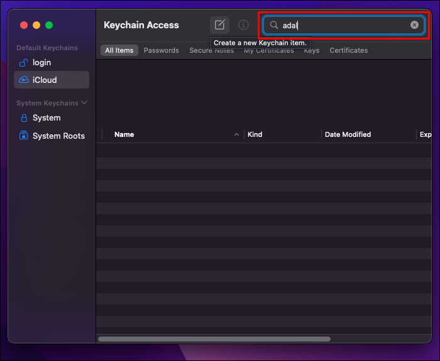Switch to the All Items tab
The width and height of the screenshot is (440, 361).
click(119, 50)
